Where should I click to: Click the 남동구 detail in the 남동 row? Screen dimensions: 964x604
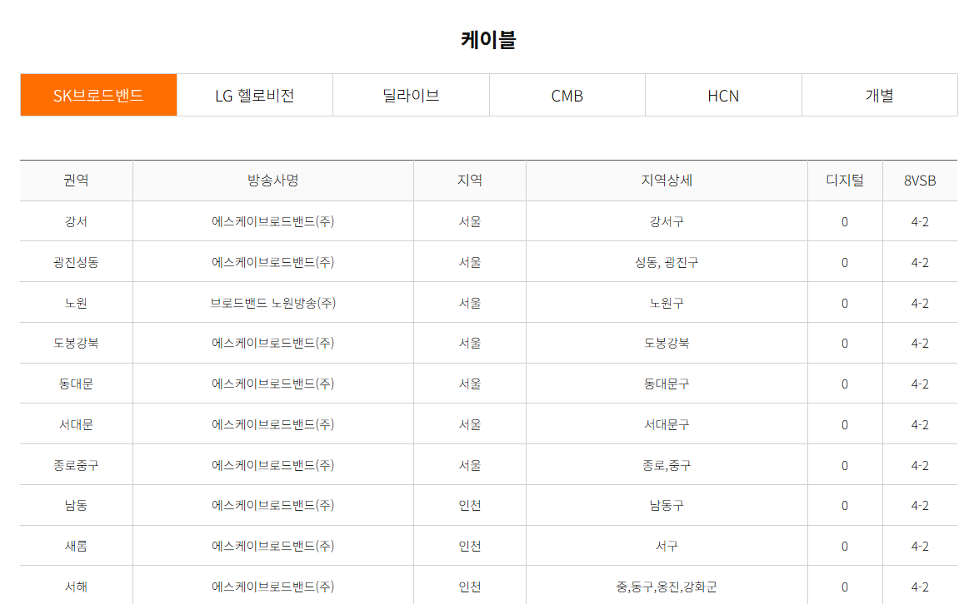[x=666, y=505]
